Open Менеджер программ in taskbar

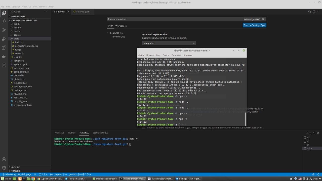[105, 179]
